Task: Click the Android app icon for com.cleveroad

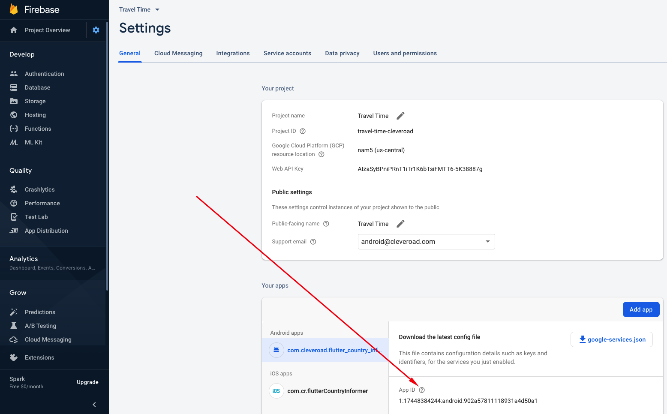Action: point(276,350)
